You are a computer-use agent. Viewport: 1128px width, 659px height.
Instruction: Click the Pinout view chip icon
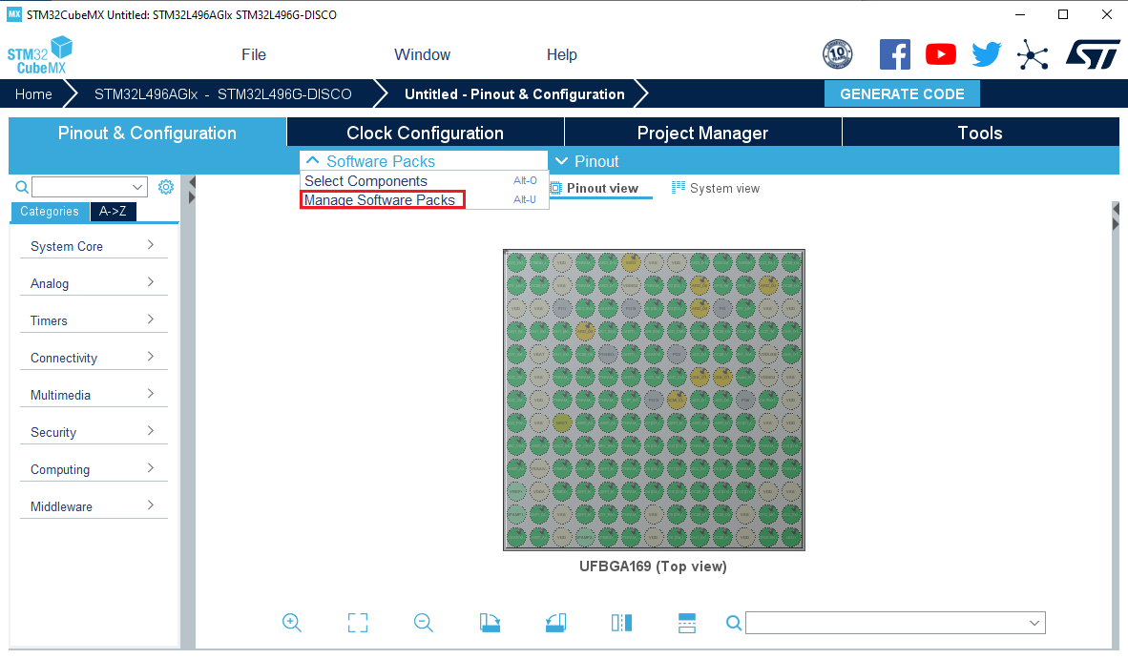pos(555,188)
